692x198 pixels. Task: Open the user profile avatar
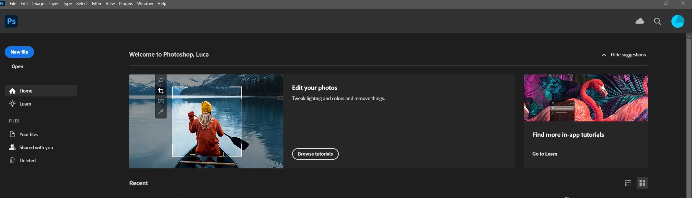coord(678,21)
